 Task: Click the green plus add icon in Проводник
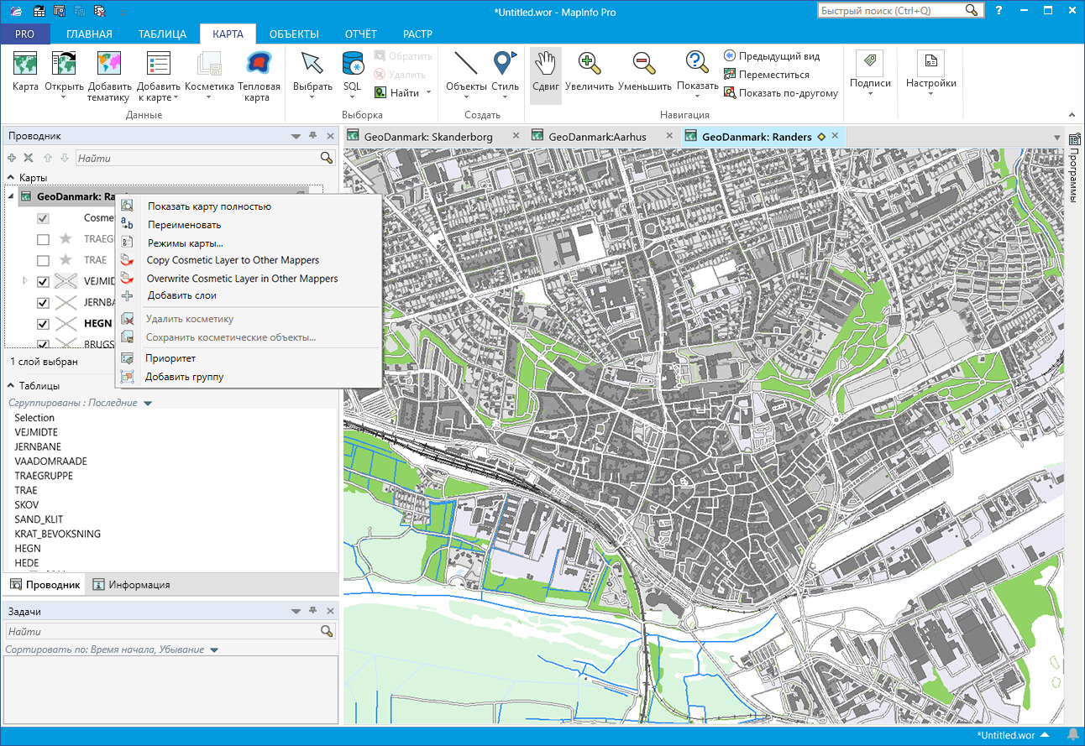pyautogui.click(x=12, y=158)
